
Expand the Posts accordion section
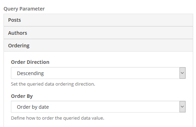pyautogui.click(x=98, y=20)
